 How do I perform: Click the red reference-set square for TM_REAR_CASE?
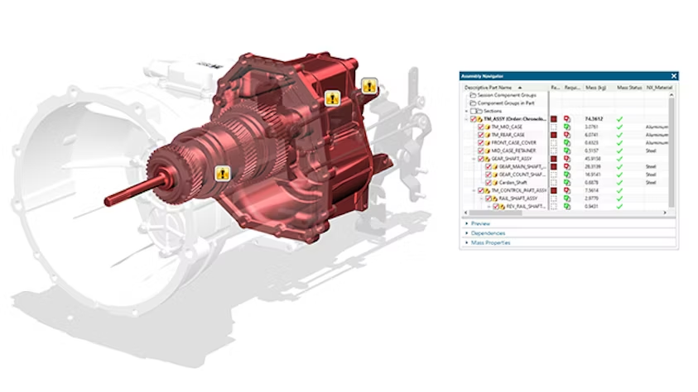554,135
